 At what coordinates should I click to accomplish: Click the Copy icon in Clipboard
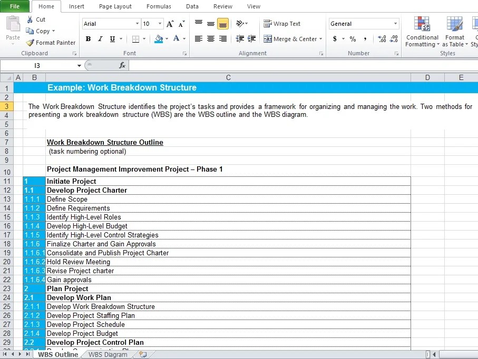30,31
